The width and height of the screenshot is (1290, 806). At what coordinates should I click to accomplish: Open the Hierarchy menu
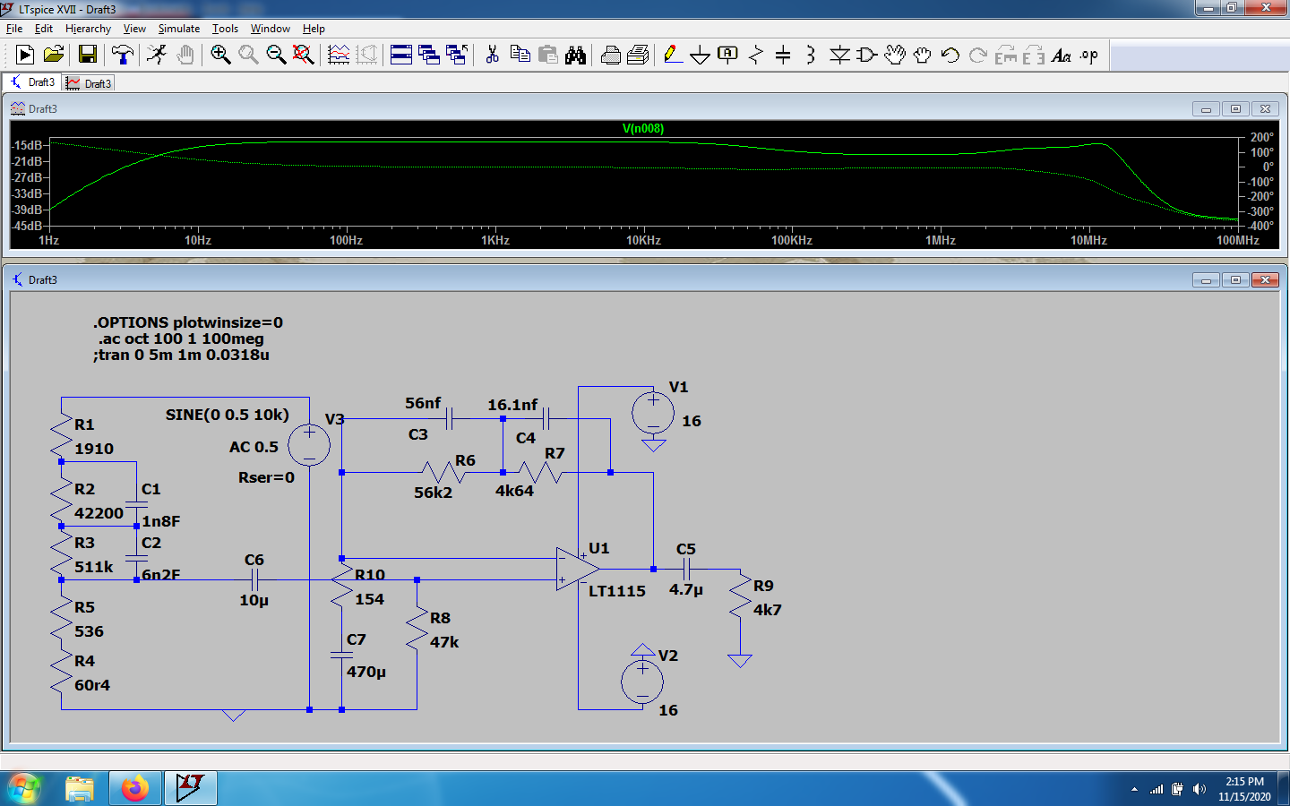coord(88,29)
